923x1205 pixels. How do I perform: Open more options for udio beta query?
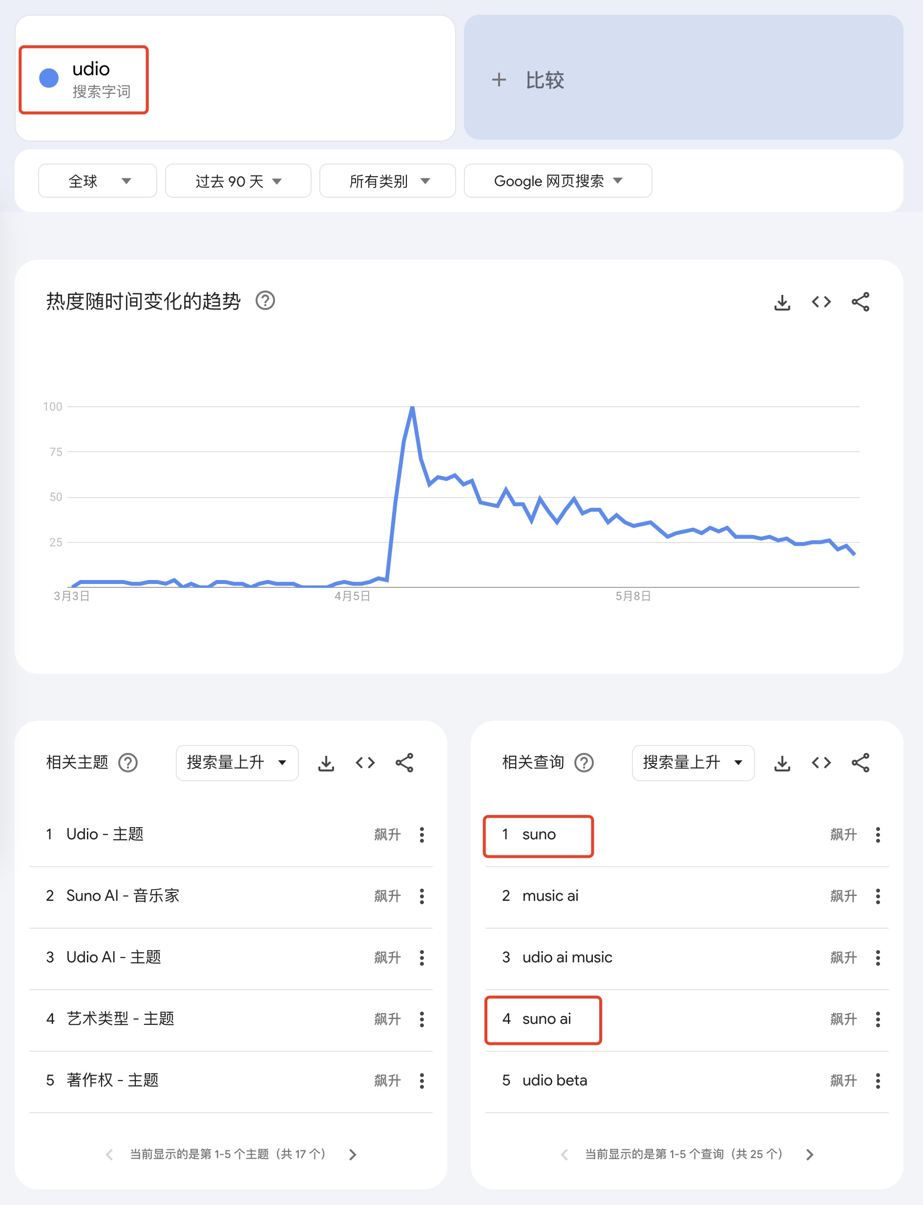coord(878,1081)
